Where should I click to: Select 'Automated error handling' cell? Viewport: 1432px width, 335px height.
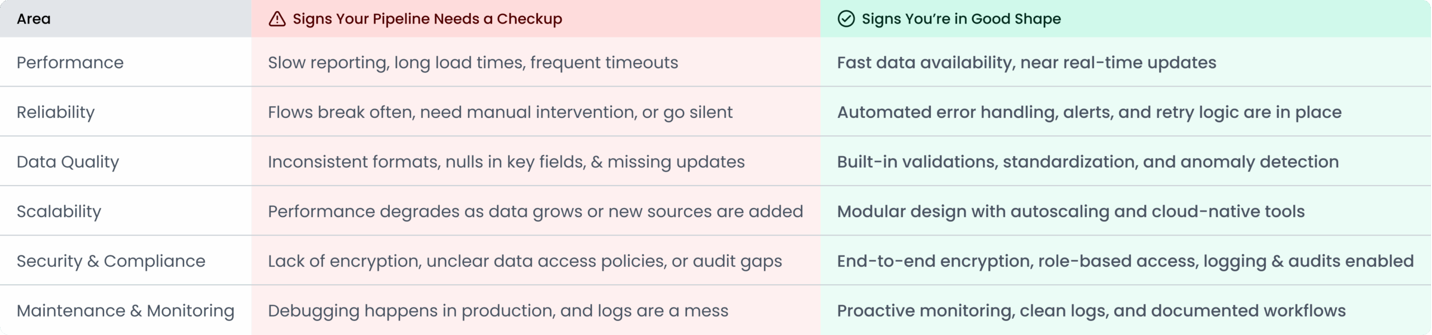(1089, 112)
